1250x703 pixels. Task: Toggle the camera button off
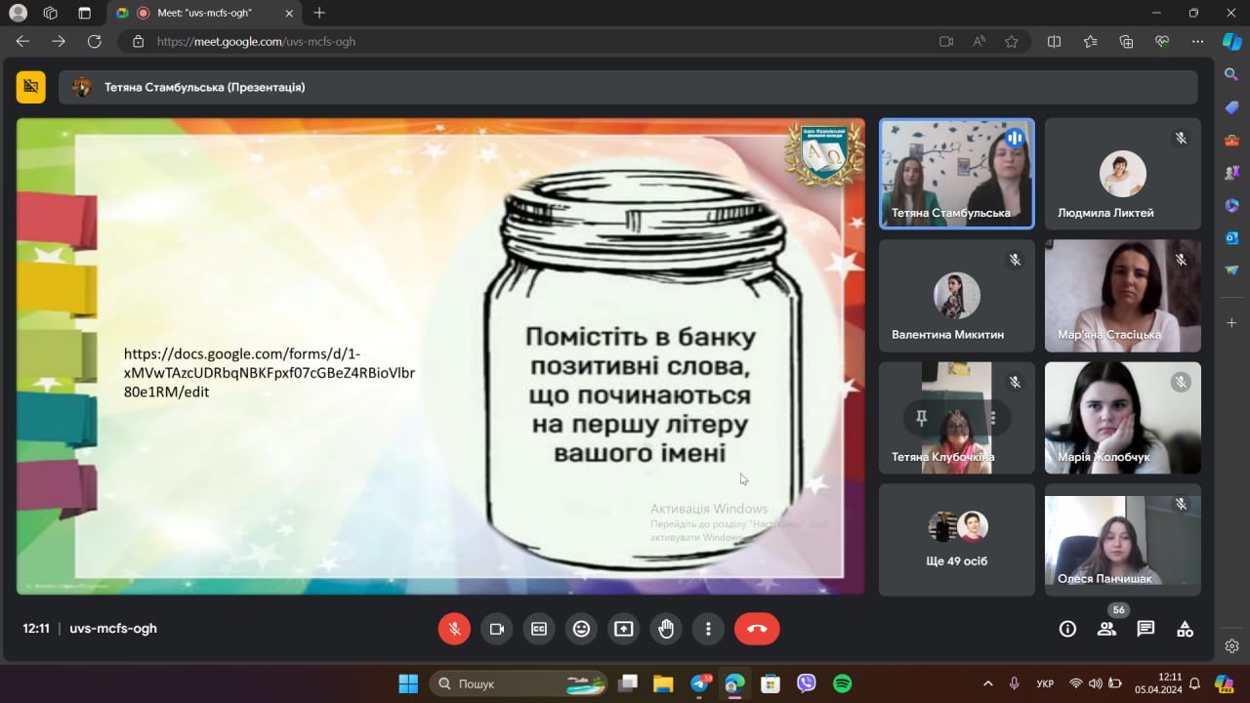click(496, 629)
